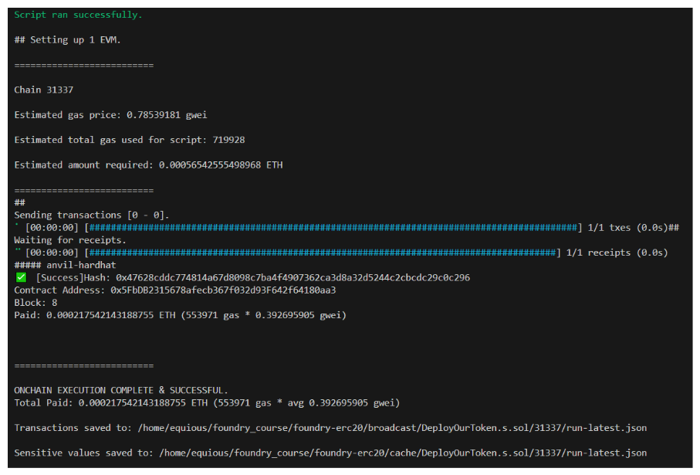Click the 'Chain 31337' line
Viewport: 700px width, 475px height.
(43, 90)
